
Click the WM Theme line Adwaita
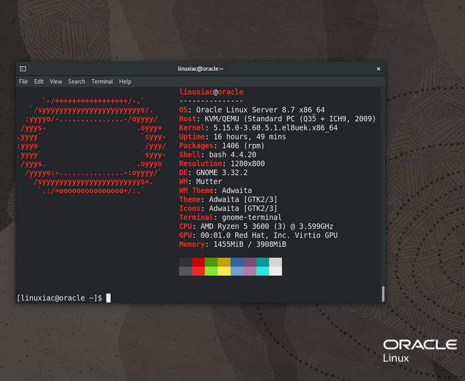(215, 190)
